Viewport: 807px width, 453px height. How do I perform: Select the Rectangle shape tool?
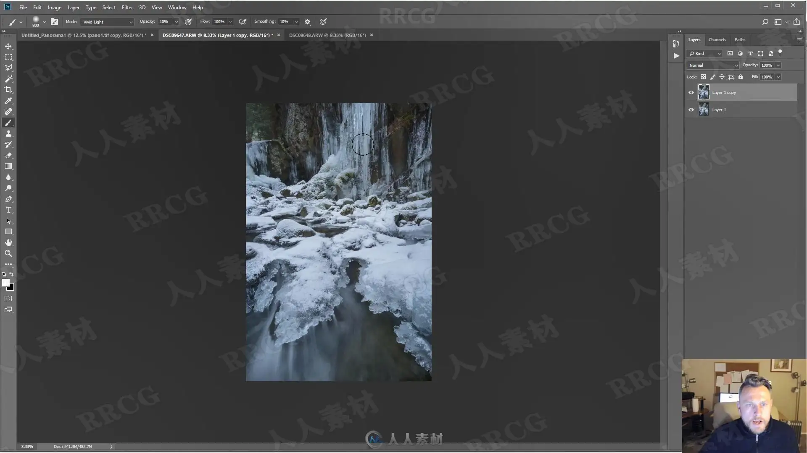8,232
